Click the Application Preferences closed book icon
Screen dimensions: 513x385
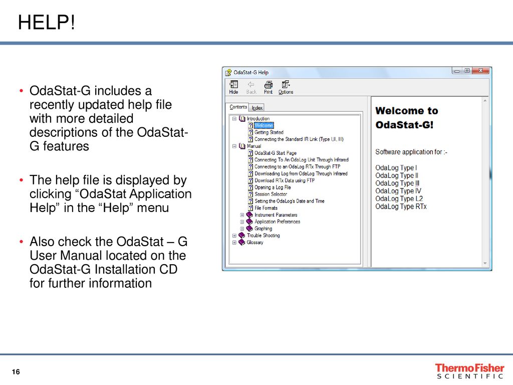pyautogui.click(x=249, y=222)
